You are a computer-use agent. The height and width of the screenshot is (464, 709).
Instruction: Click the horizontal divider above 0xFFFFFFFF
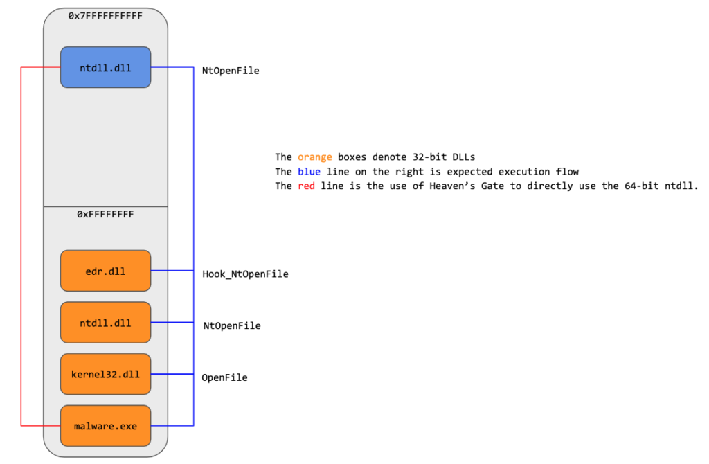tap(105, 206)
